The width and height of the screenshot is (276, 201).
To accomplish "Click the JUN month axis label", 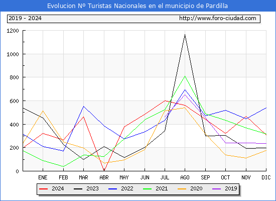I will pyautogui.click(x=145, y=177).
